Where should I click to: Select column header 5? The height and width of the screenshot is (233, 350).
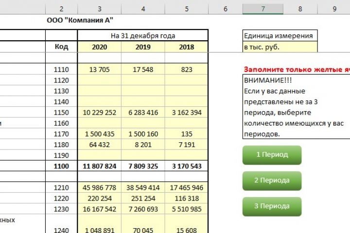click(187, 9)
